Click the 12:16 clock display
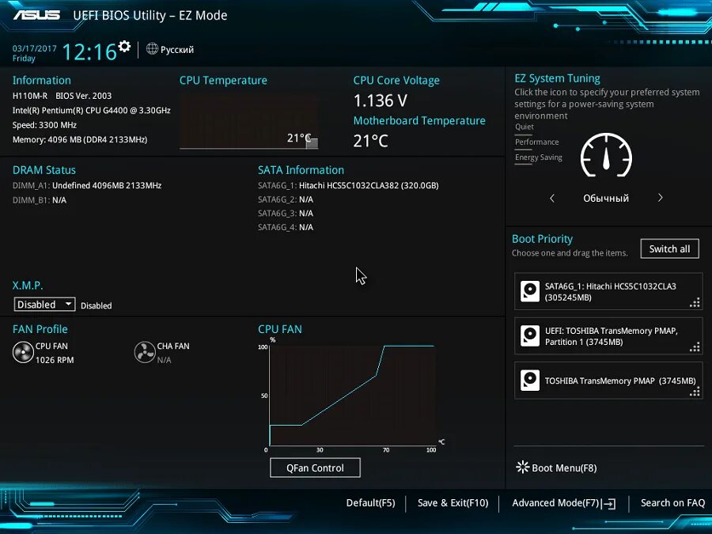712x534 pixels. point(89,51)
